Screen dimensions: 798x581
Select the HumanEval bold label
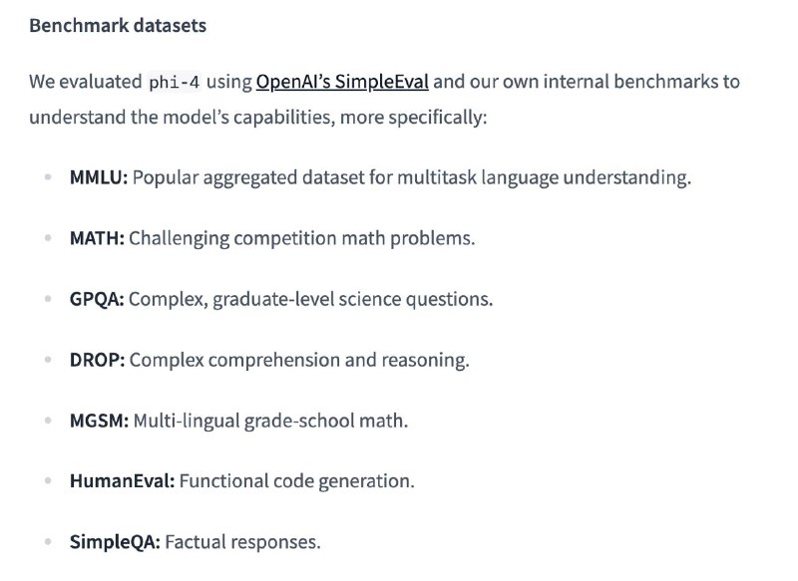122,481
